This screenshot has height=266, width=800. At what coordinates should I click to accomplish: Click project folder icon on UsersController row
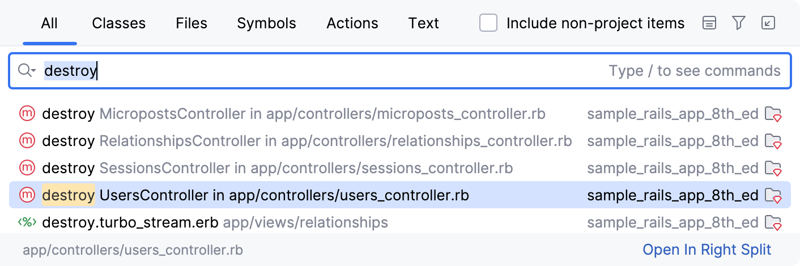point(773,195)
